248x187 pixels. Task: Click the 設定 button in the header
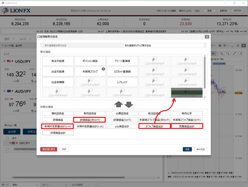[x=210, y=11]
